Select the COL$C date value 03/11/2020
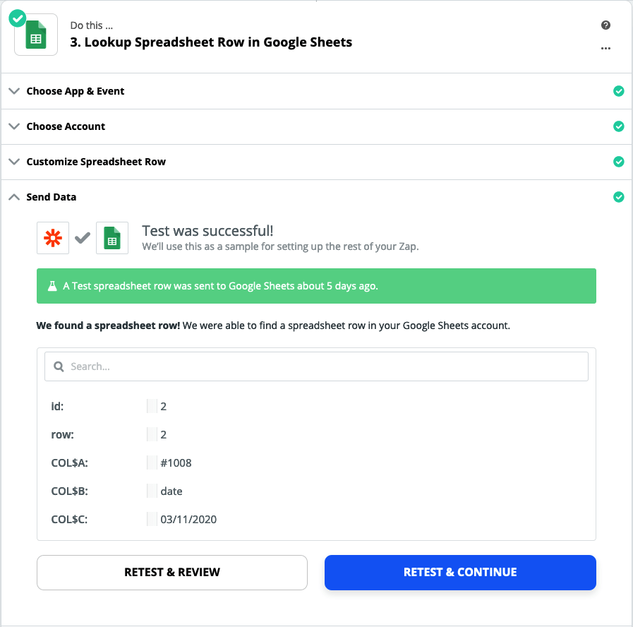Screen dimensions: 633x627 [x=188, y=520]
